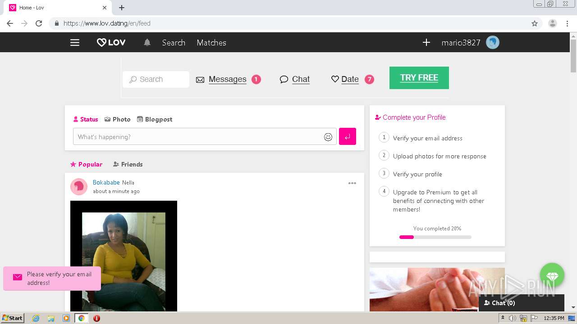Click the LOV logo
The height and width of the screenshot is (324, 577).
pyautogui.click(x=111, y=43)
